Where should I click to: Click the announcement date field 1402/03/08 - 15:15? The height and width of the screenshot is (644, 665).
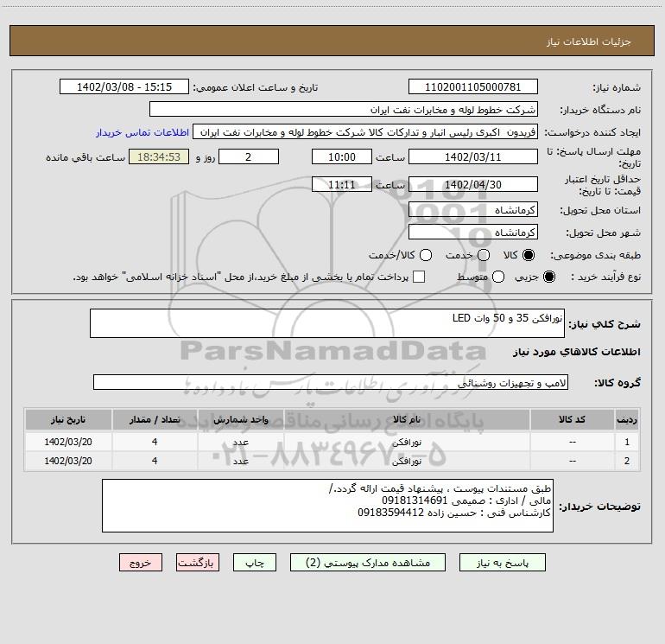pos(124,86)
